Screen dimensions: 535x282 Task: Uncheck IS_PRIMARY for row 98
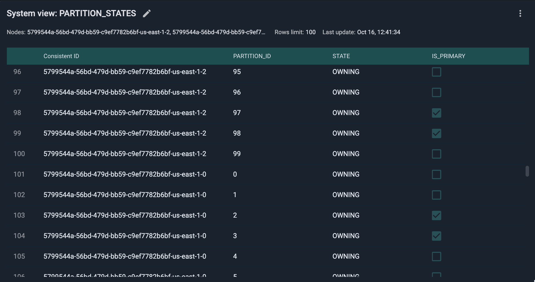[x=436, y=113]
